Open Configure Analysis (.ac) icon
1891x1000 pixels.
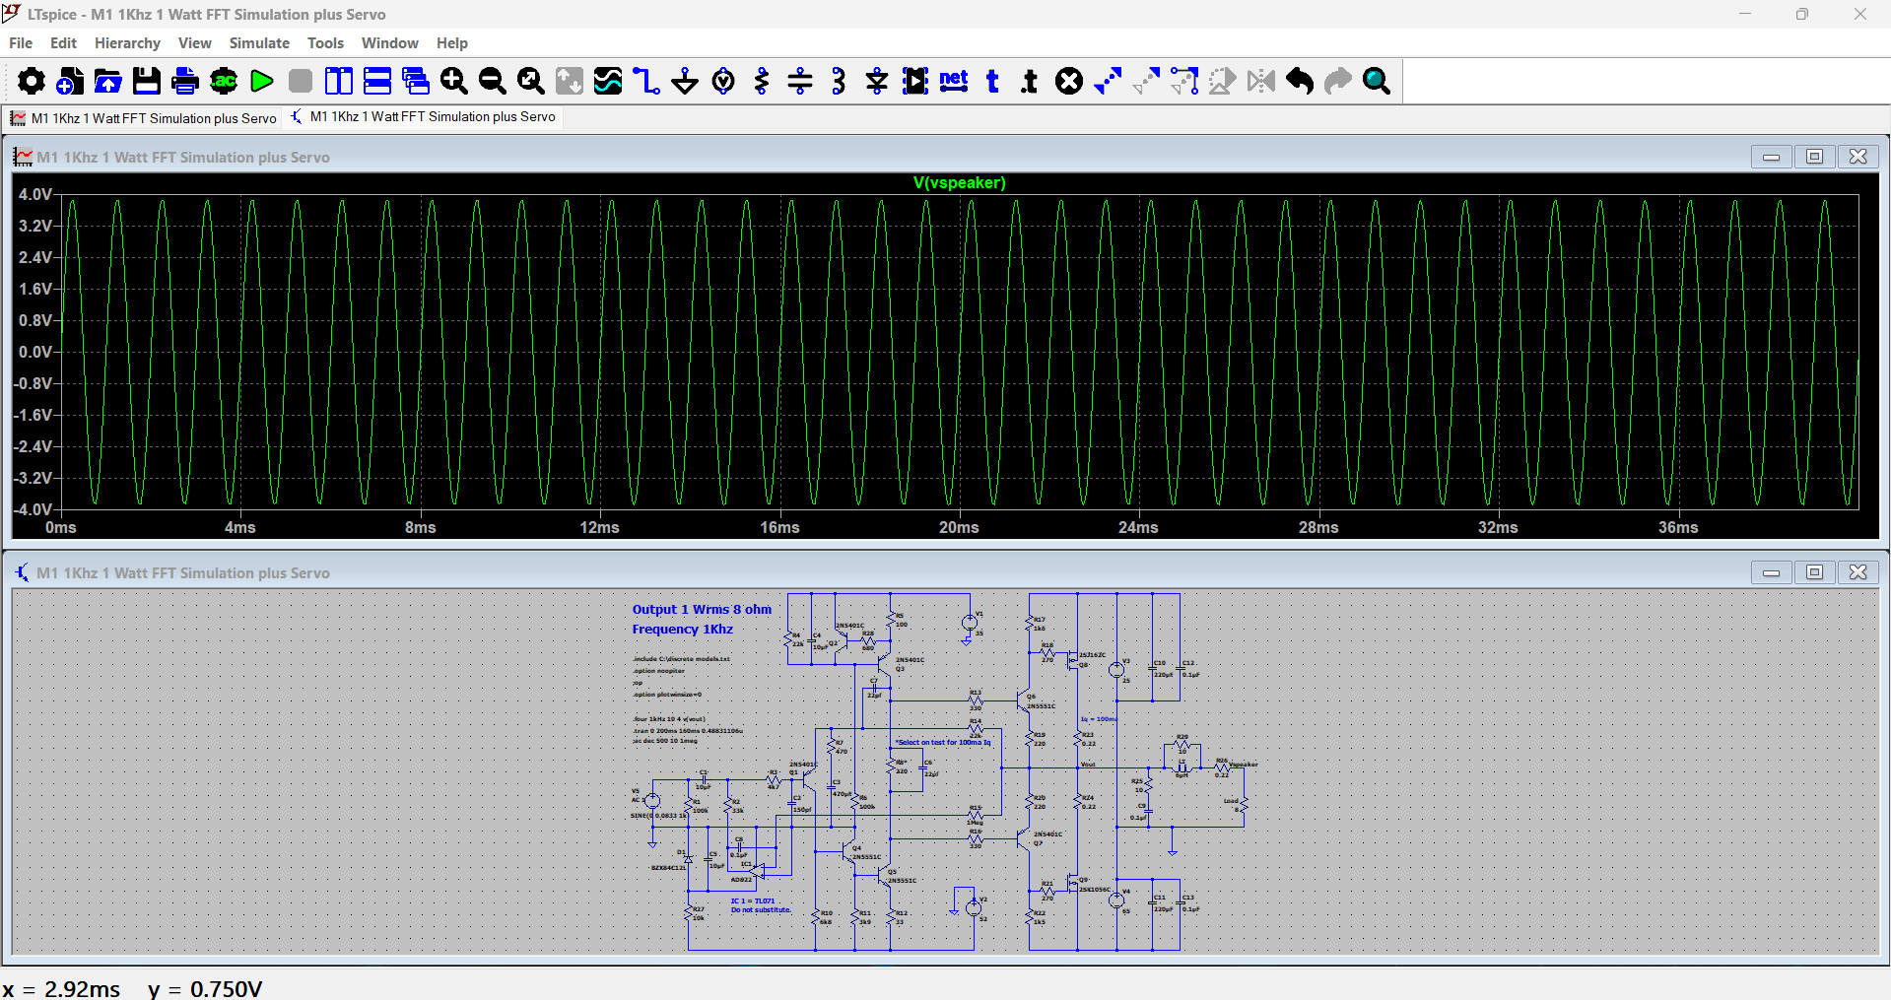(224, 81)
